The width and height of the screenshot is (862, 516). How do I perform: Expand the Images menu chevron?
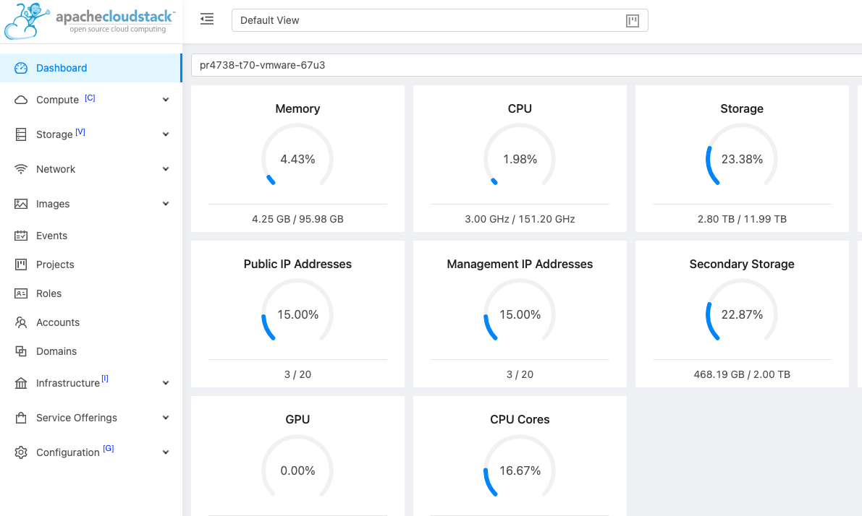[166, 204]
